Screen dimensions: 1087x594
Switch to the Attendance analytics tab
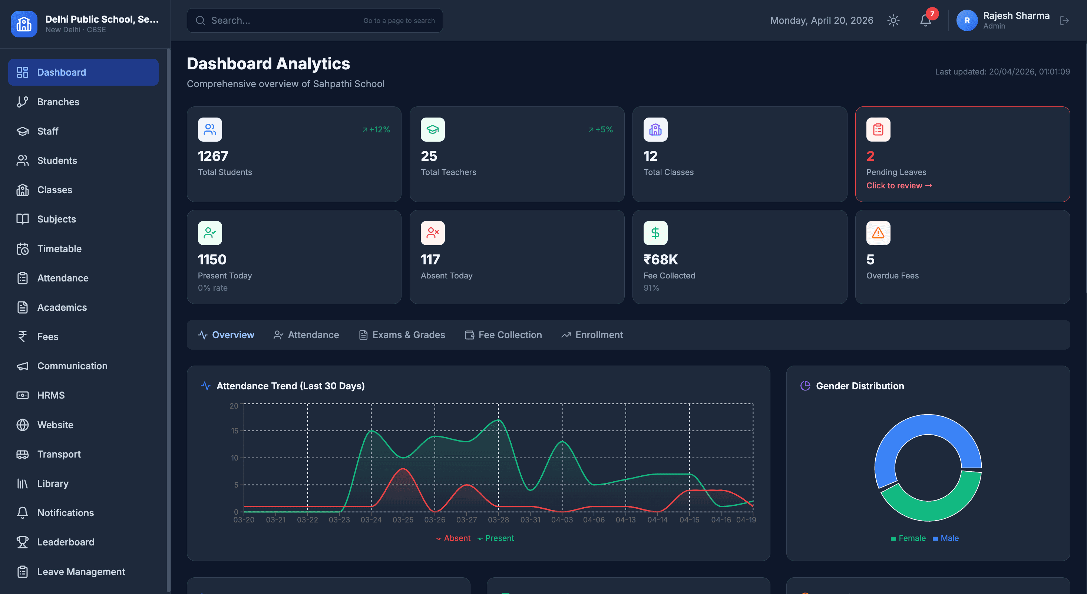[x=306, y=335]
